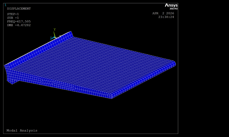Screen dimensions: 229x137
Task: Select the Z axis label on triad
Action: click(x=51, y=38)
